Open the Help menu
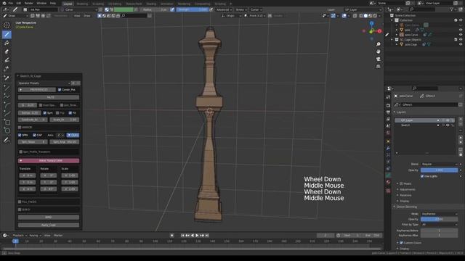Screen dimensions: 465x261 click(x=53, y=3)
